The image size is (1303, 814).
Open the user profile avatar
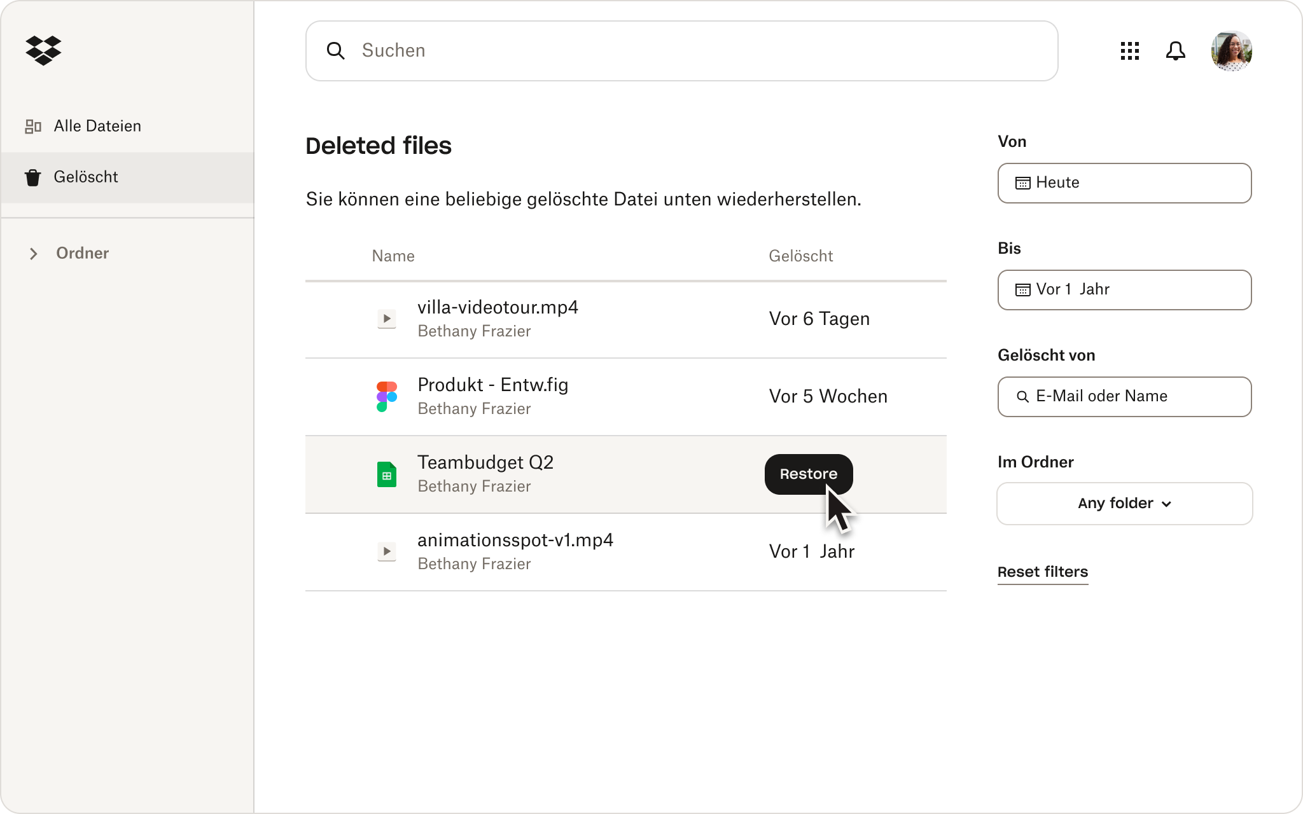[1232, 51]
